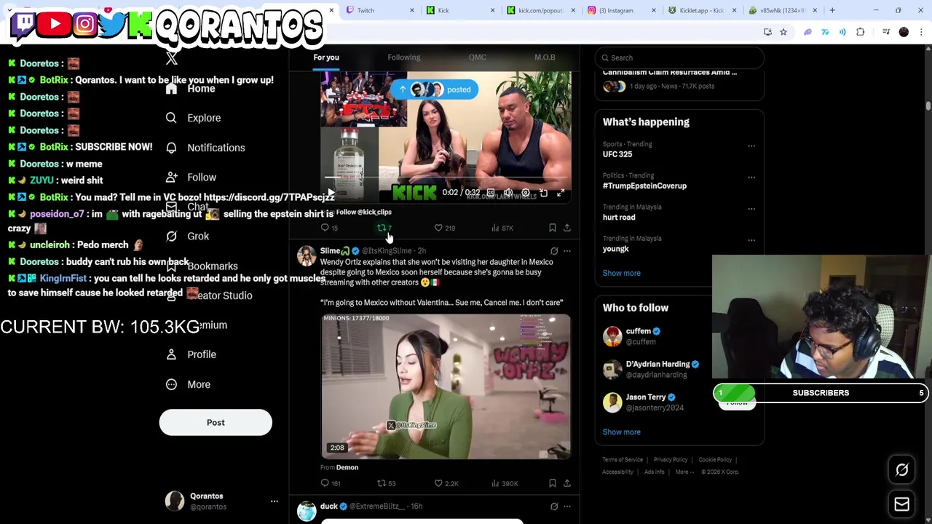The width and height of the screenshot is (932, 524).
Task: Open options for UFC 325 trend
Action: [x=751, y=146]
